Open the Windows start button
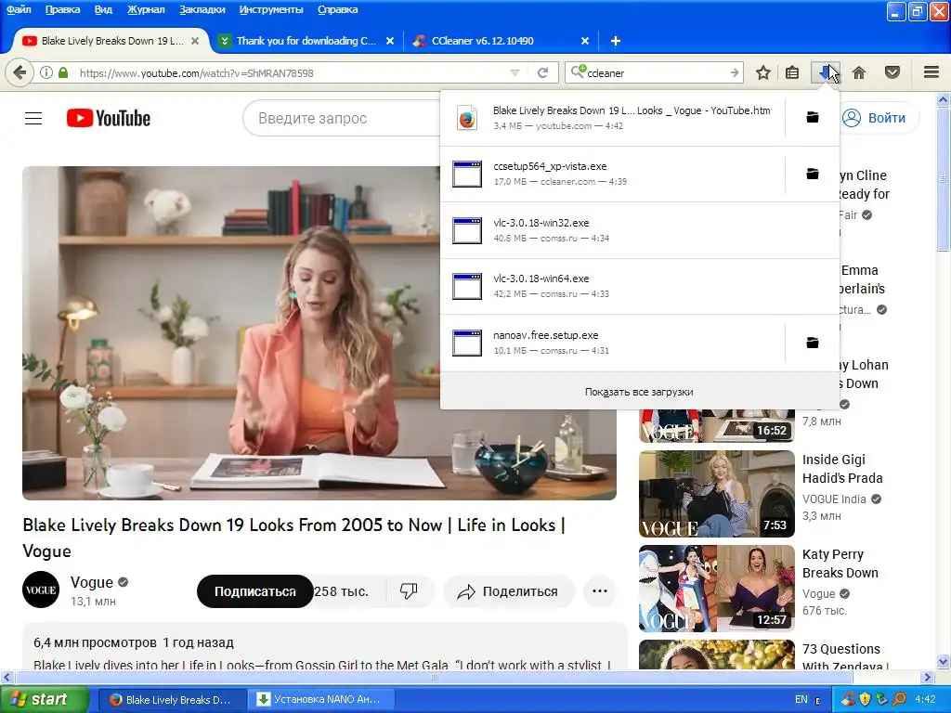The height and width of the screenshot is (713, 951). coord(45,699)
